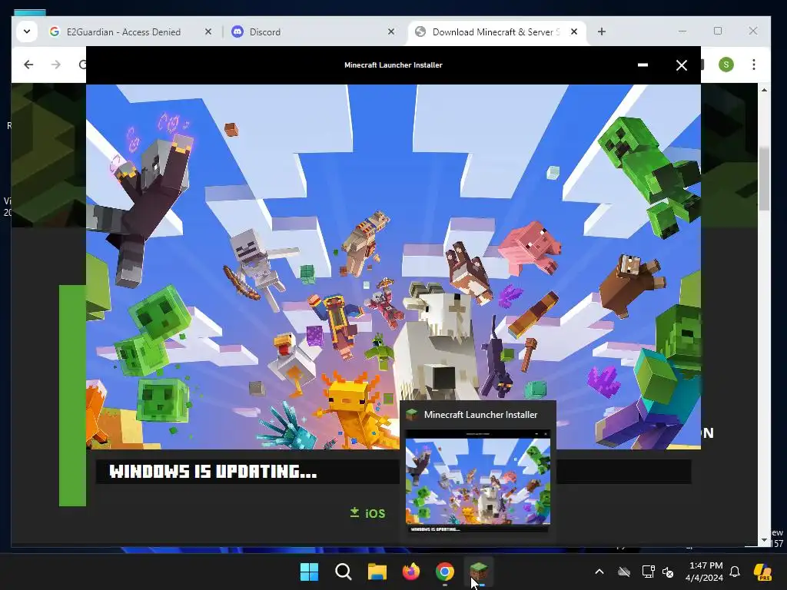This screenshot has height=590, width=787.
Task: Open the Windows Start menu
Action: (x=309, y=572)
